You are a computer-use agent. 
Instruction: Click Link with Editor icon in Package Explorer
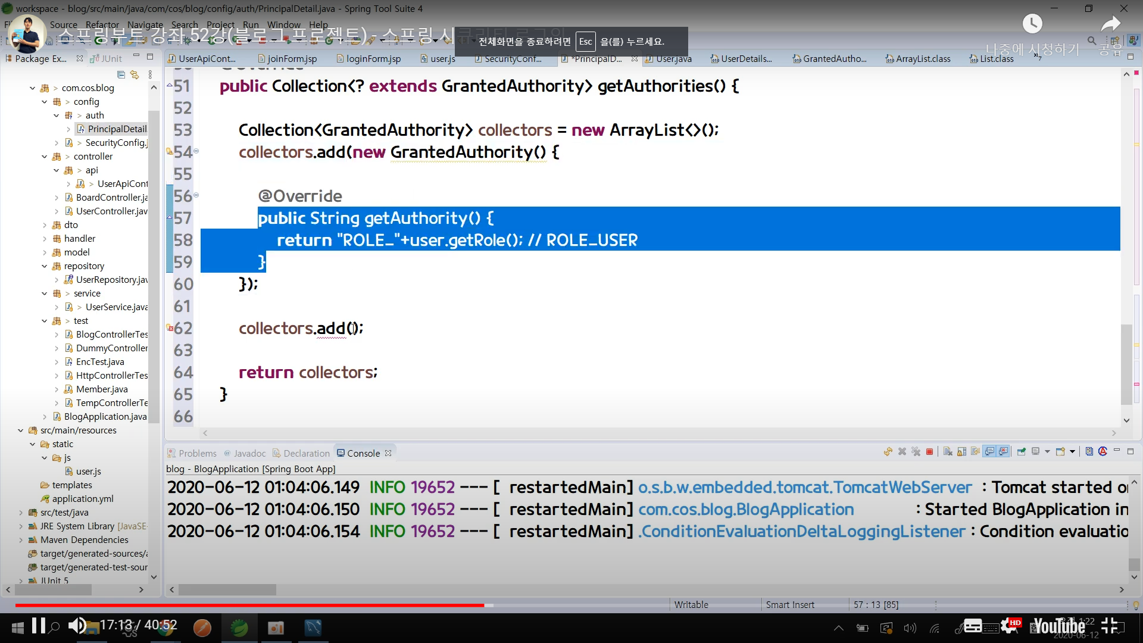pos(135,74)
